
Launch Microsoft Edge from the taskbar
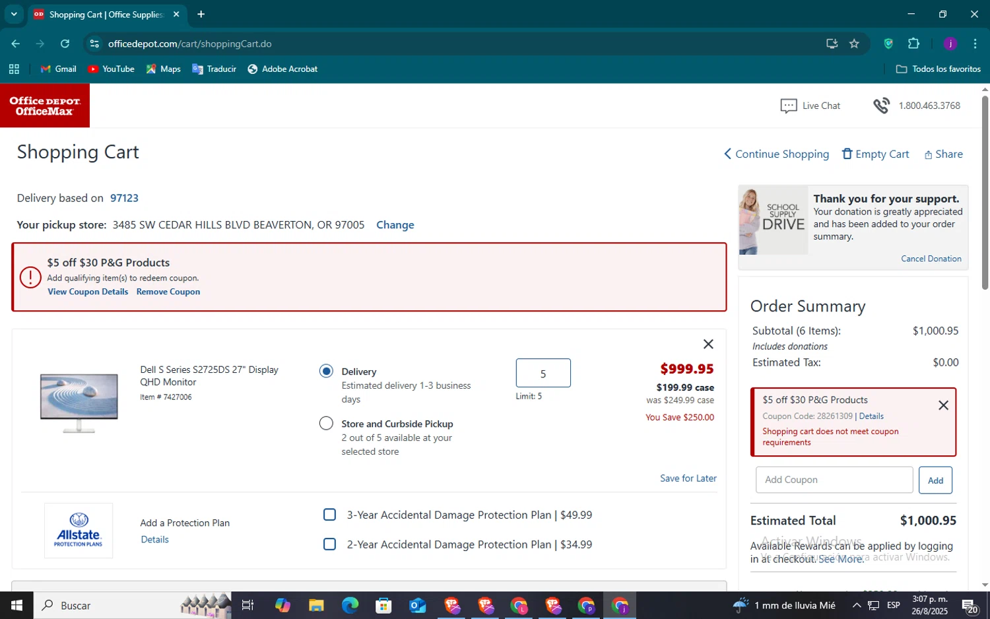click(350, 605)
